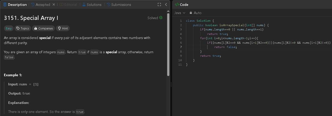The width and height of the screenshot is (332, 116).
Task: Click the Input: nums = [1] text
Action: (x=23, y=84)
